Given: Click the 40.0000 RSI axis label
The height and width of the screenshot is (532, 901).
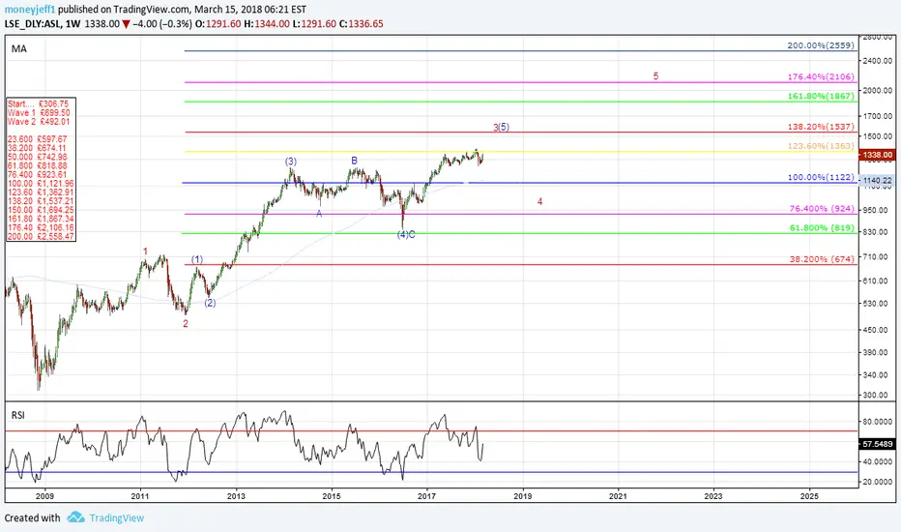Looking at the screenshot, I should click(x=878, y=461).
